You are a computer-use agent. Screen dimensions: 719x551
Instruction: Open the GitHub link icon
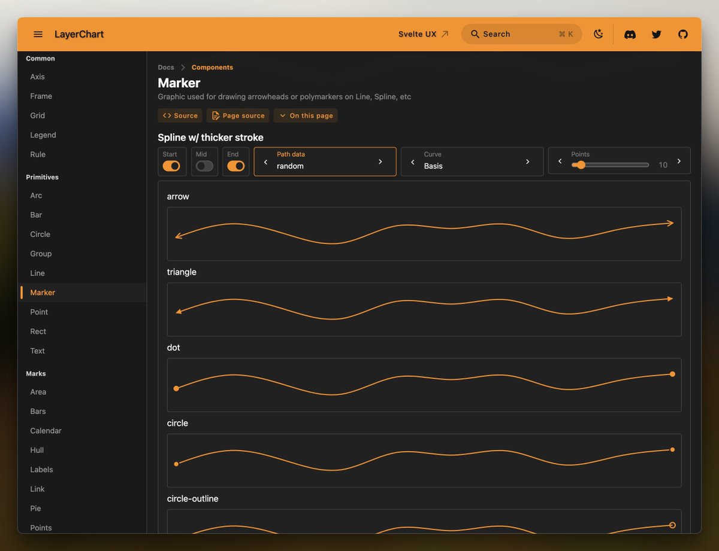click(683, 34)
